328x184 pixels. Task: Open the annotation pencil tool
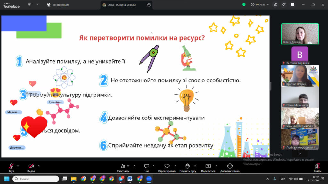[x=275, y=4]
